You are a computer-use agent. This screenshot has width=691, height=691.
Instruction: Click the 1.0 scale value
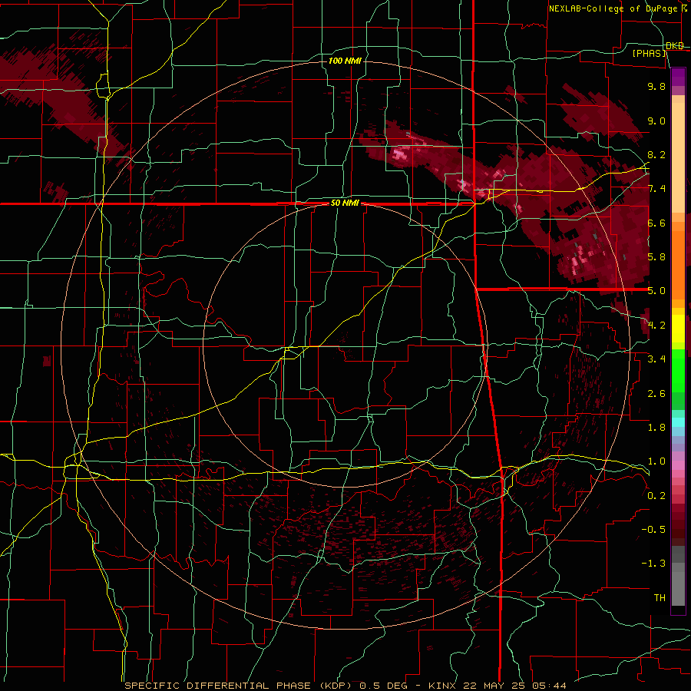pyautogui.click(x=656, y=461)
